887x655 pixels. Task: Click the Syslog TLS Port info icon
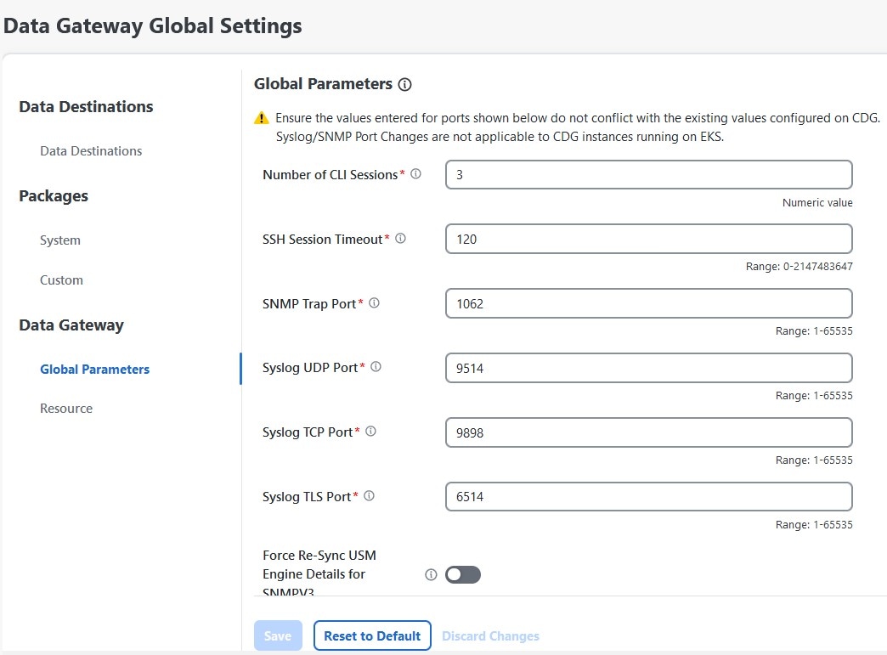click(368, 495)
